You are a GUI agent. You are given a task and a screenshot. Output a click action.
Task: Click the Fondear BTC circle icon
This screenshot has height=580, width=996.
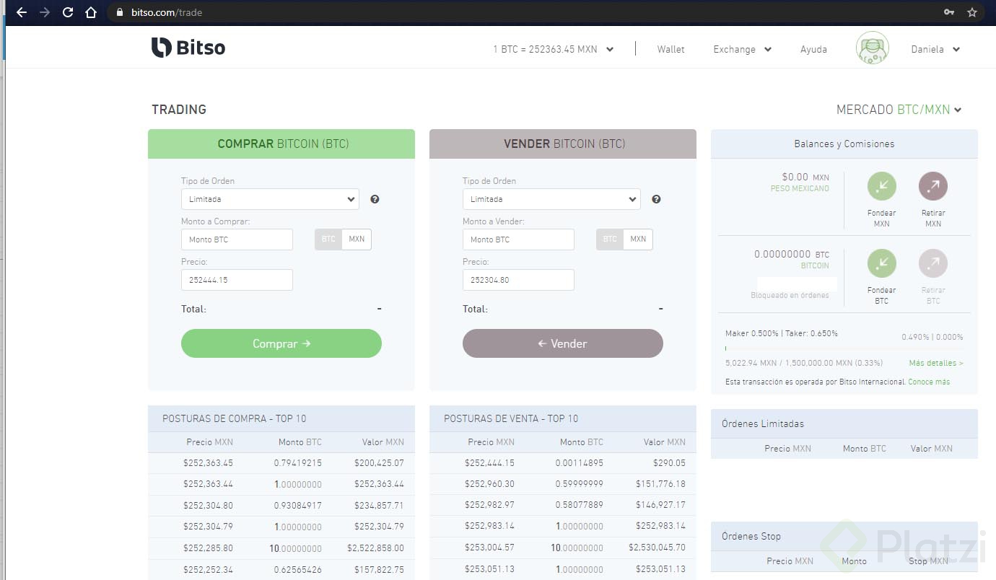(882, 263)
